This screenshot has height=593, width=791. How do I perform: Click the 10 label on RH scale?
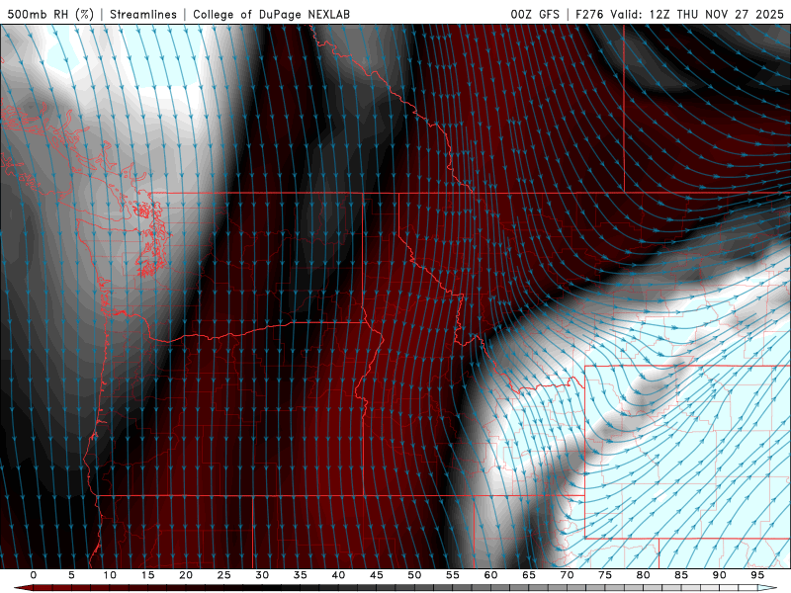pyautogui.click(x=110, y=575)
